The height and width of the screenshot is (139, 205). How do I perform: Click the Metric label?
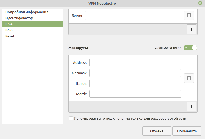(81, 94)
